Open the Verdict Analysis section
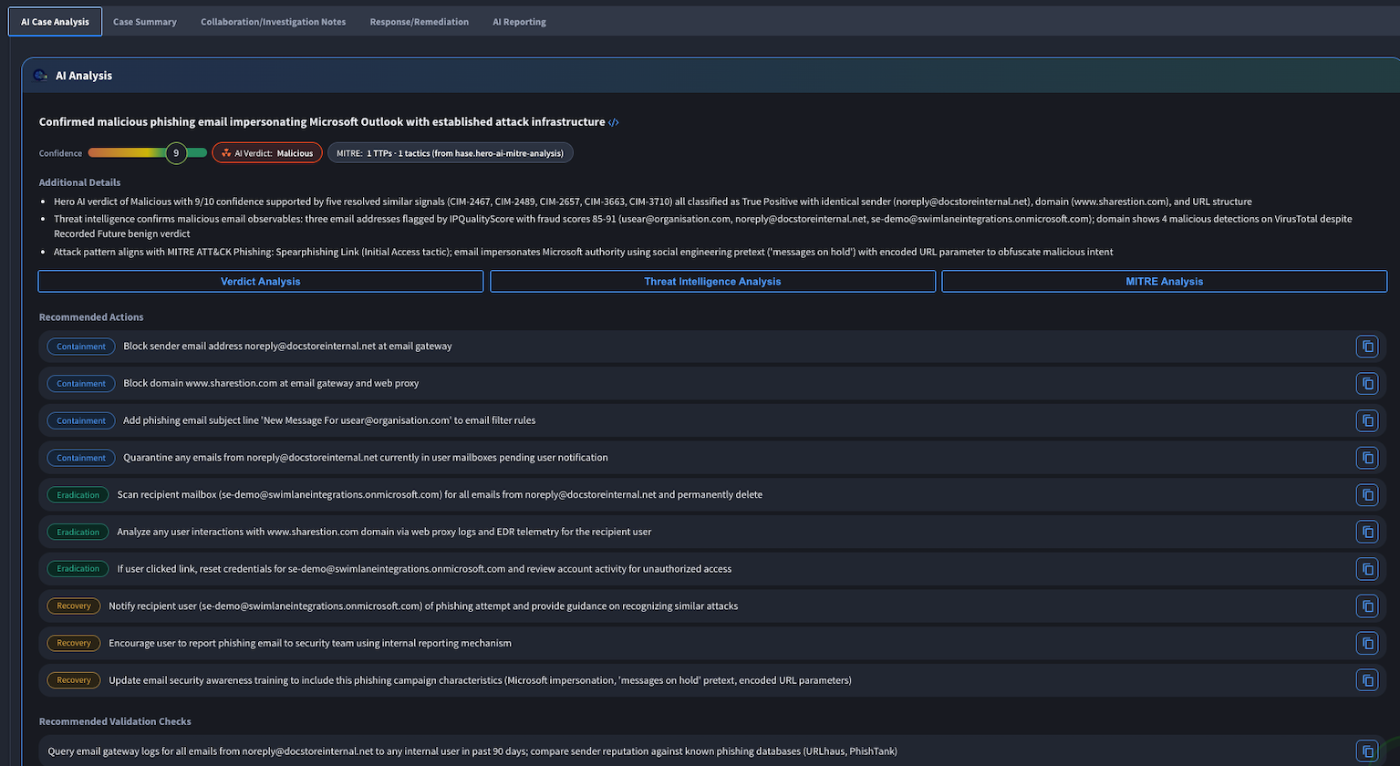 pos(260,281)
